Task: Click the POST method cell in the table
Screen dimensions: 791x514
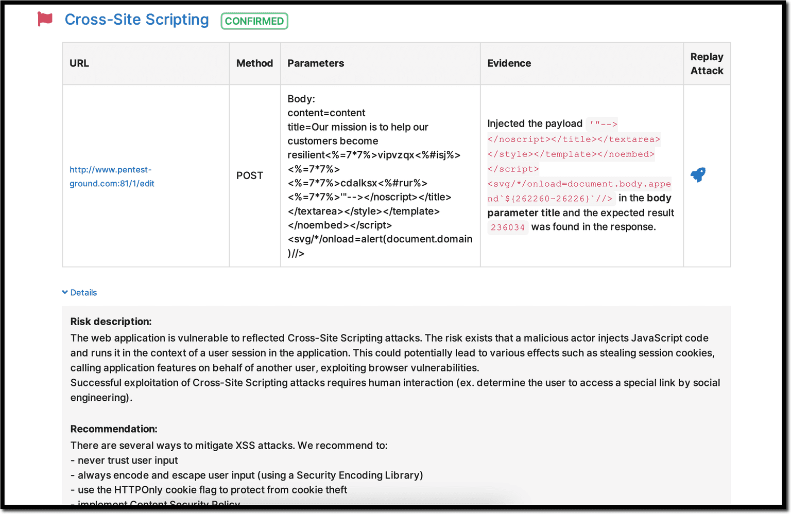Action: [250, 175]
